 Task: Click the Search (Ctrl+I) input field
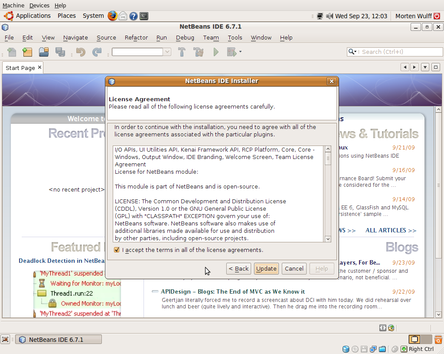click(x=400, y=52)
